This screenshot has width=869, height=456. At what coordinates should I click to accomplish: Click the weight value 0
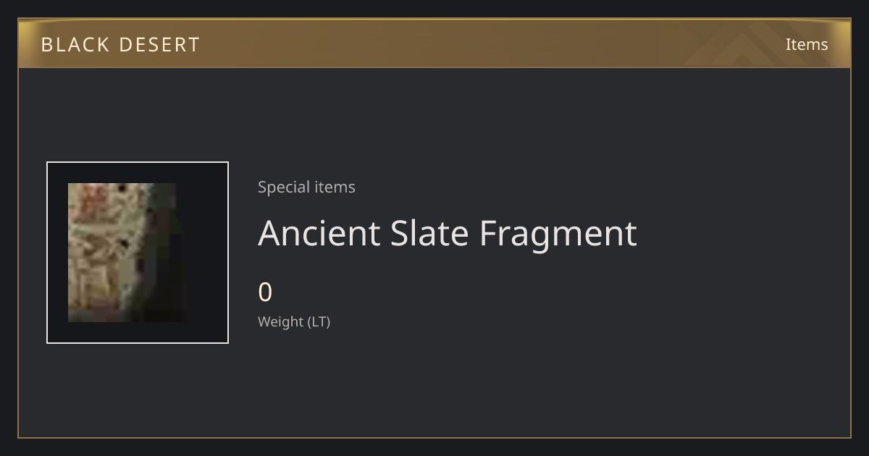click(265, 292)
